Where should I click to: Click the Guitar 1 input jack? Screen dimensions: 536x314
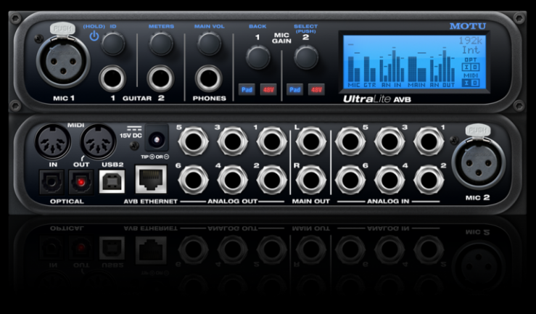tap(112, 78)
